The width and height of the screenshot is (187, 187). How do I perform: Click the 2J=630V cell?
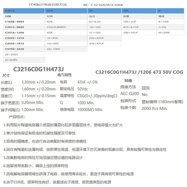[x=24, y=60]
